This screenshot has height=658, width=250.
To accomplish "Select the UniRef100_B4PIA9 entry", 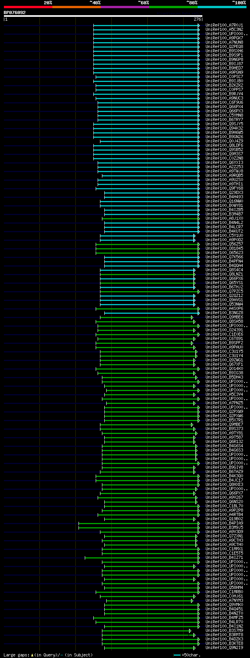I will pos(224,523).
